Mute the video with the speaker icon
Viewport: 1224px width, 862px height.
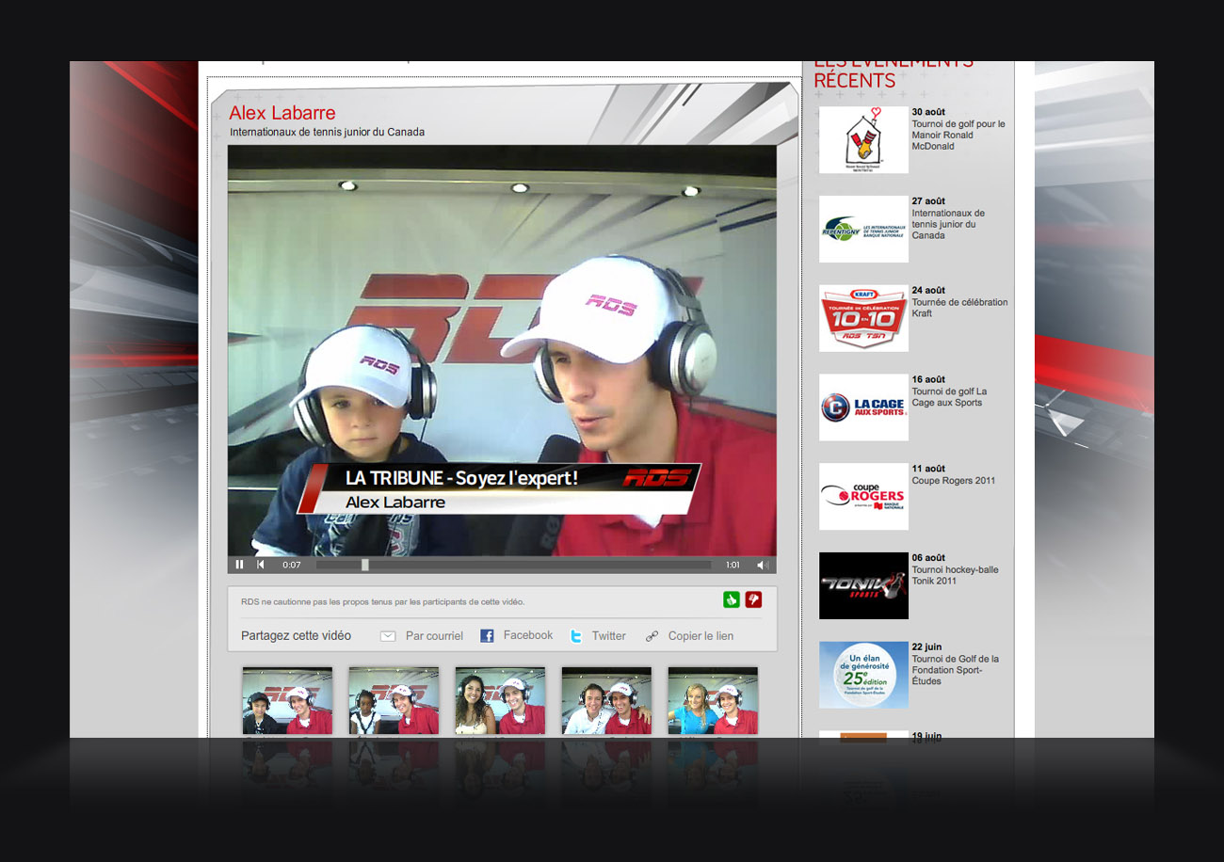[763, 565]
